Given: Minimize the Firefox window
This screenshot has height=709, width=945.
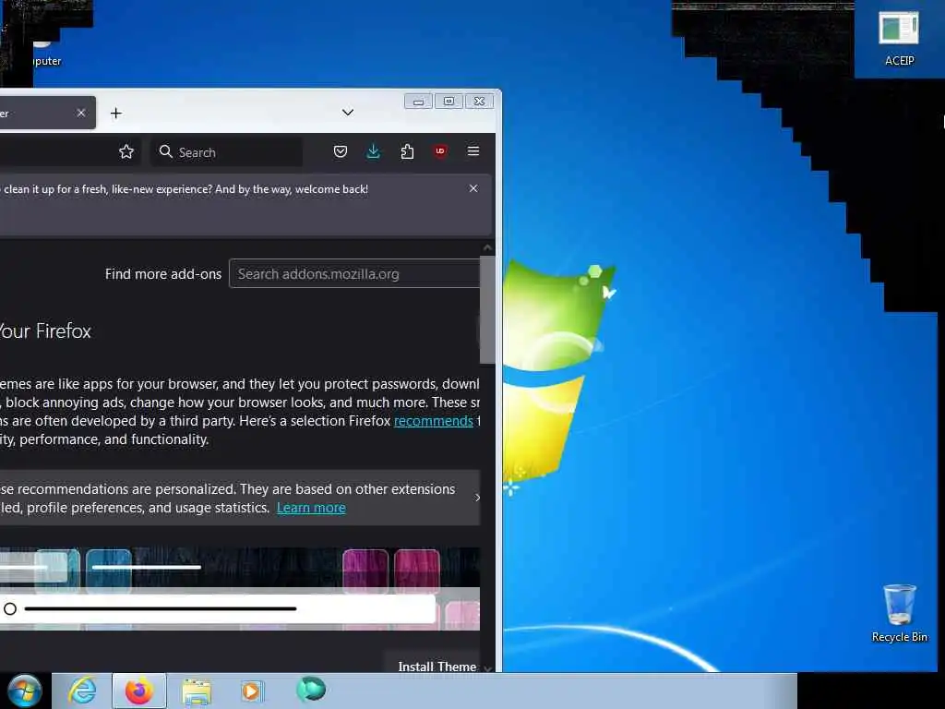Looking at the screenshot, I should click(x=418, y=102).
